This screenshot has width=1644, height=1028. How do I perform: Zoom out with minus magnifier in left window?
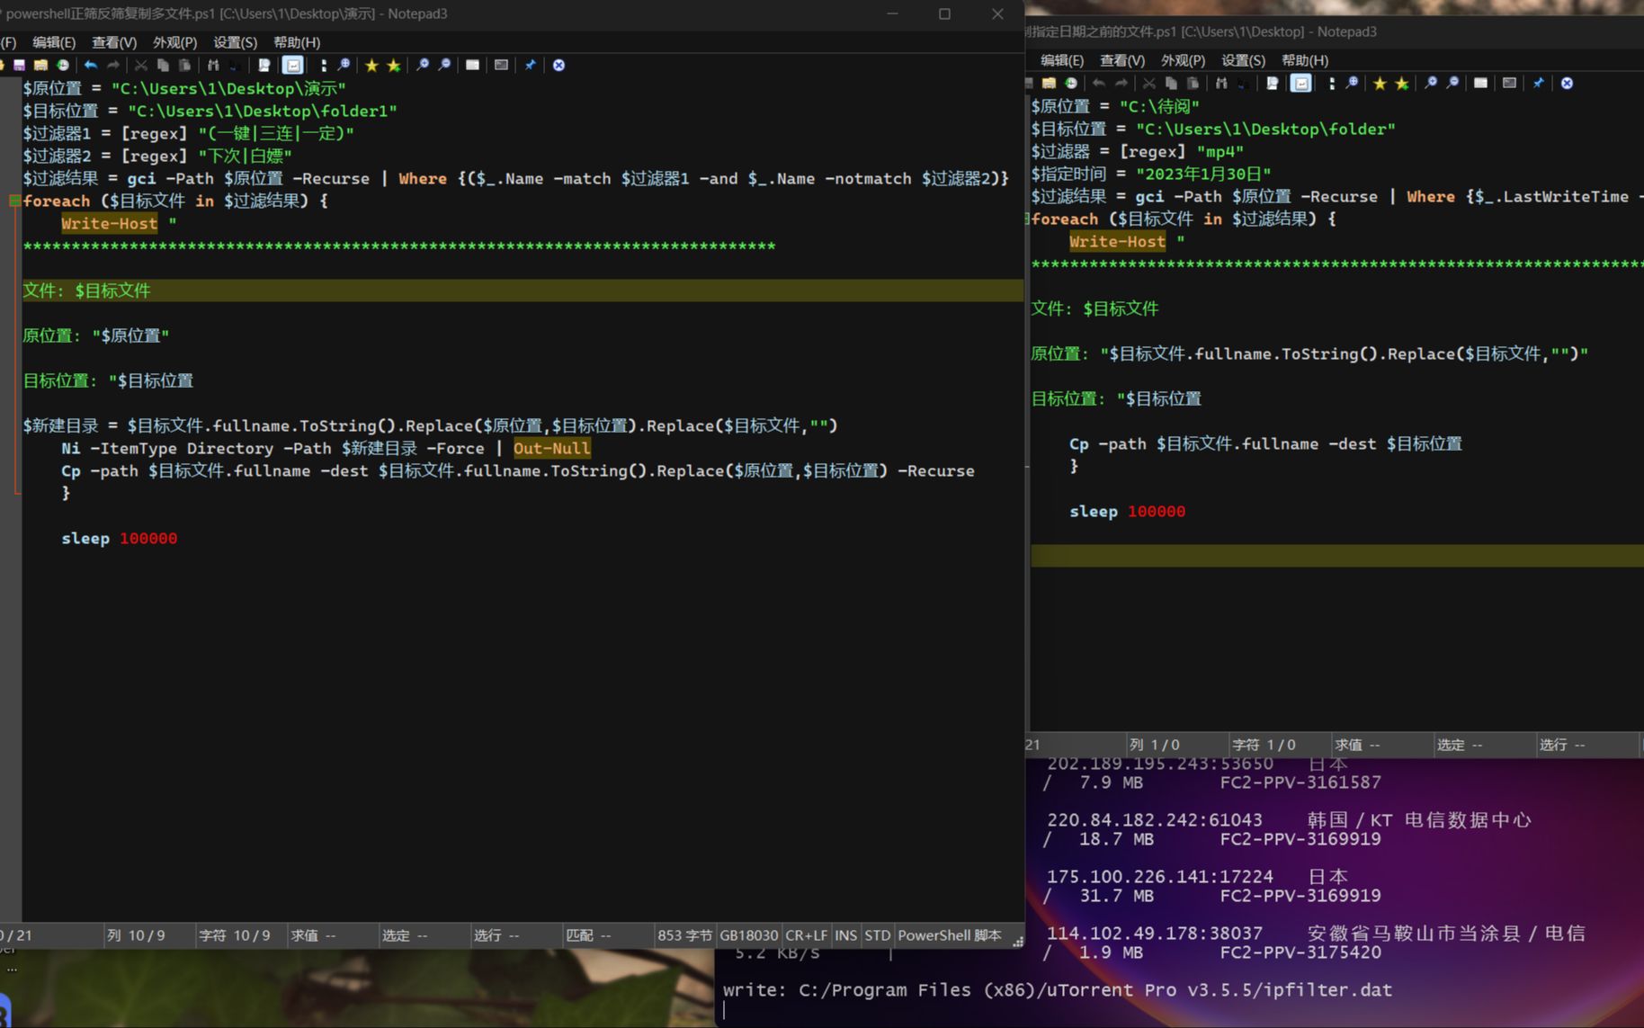(x=444, y=65)
